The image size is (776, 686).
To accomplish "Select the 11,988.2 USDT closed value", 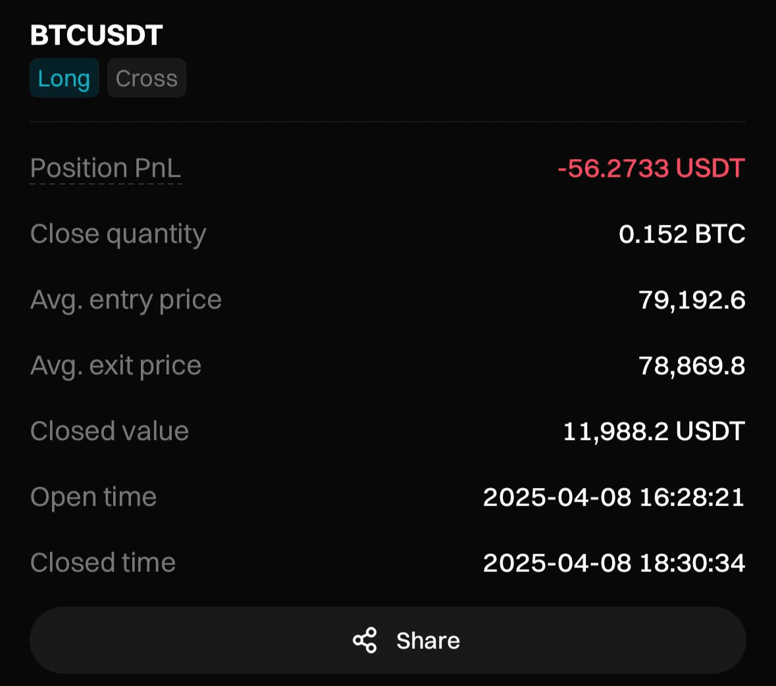I will point(654,431).
